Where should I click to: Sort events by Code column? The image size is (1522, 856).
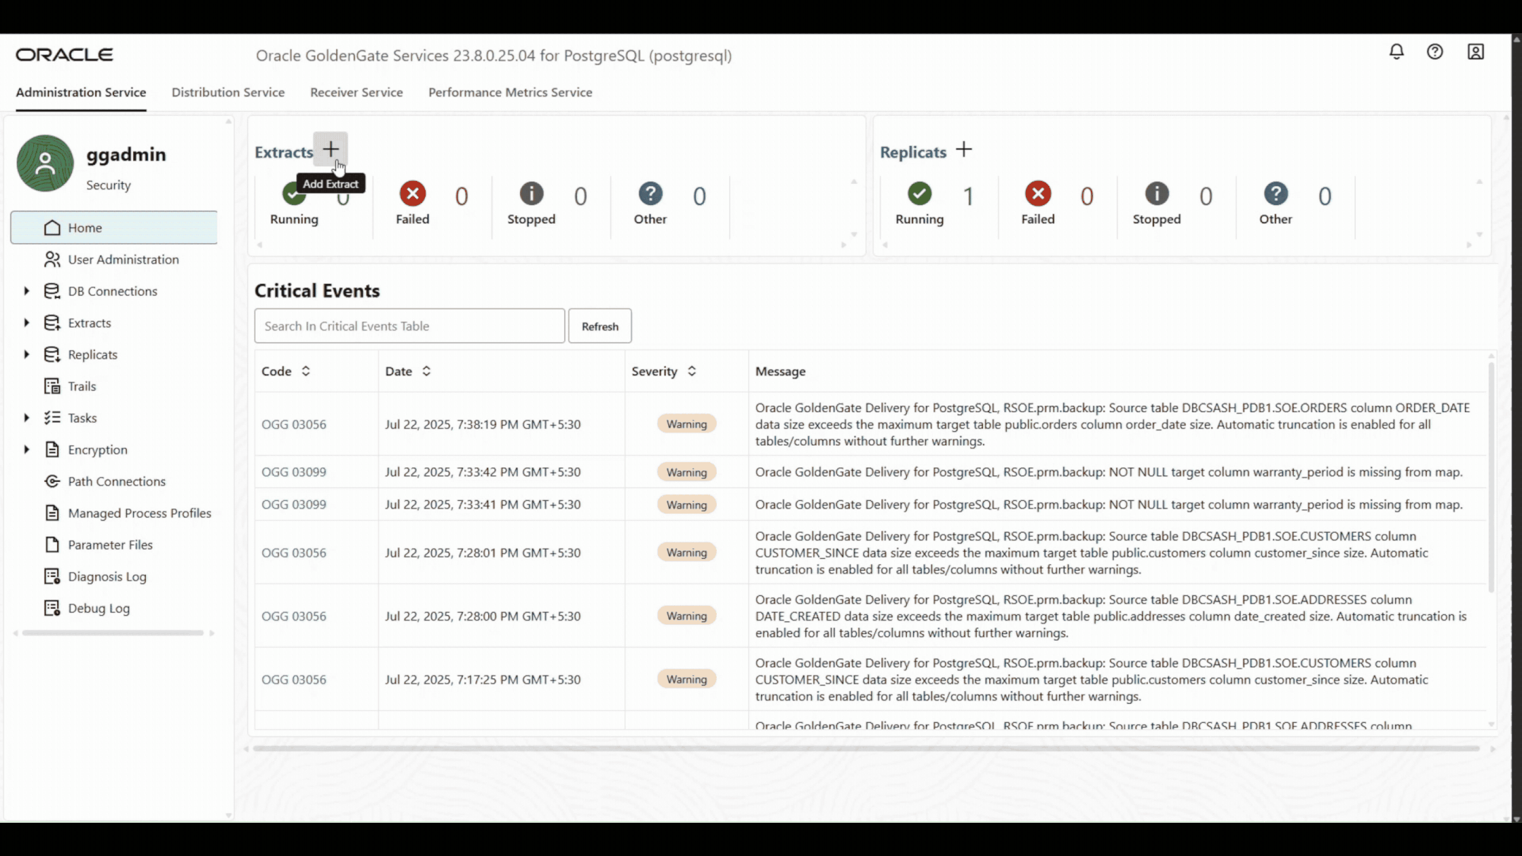point(305,371)
